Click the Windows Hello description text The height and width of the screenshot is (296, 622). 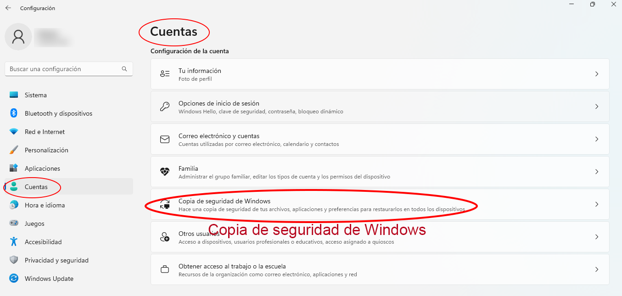click(x=261, y=112)
